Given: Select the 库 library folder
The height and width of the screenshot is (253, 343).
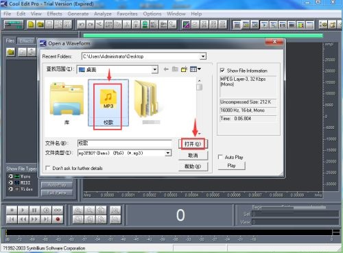Looking at the screenshot, I should click(x=67, y=104).
